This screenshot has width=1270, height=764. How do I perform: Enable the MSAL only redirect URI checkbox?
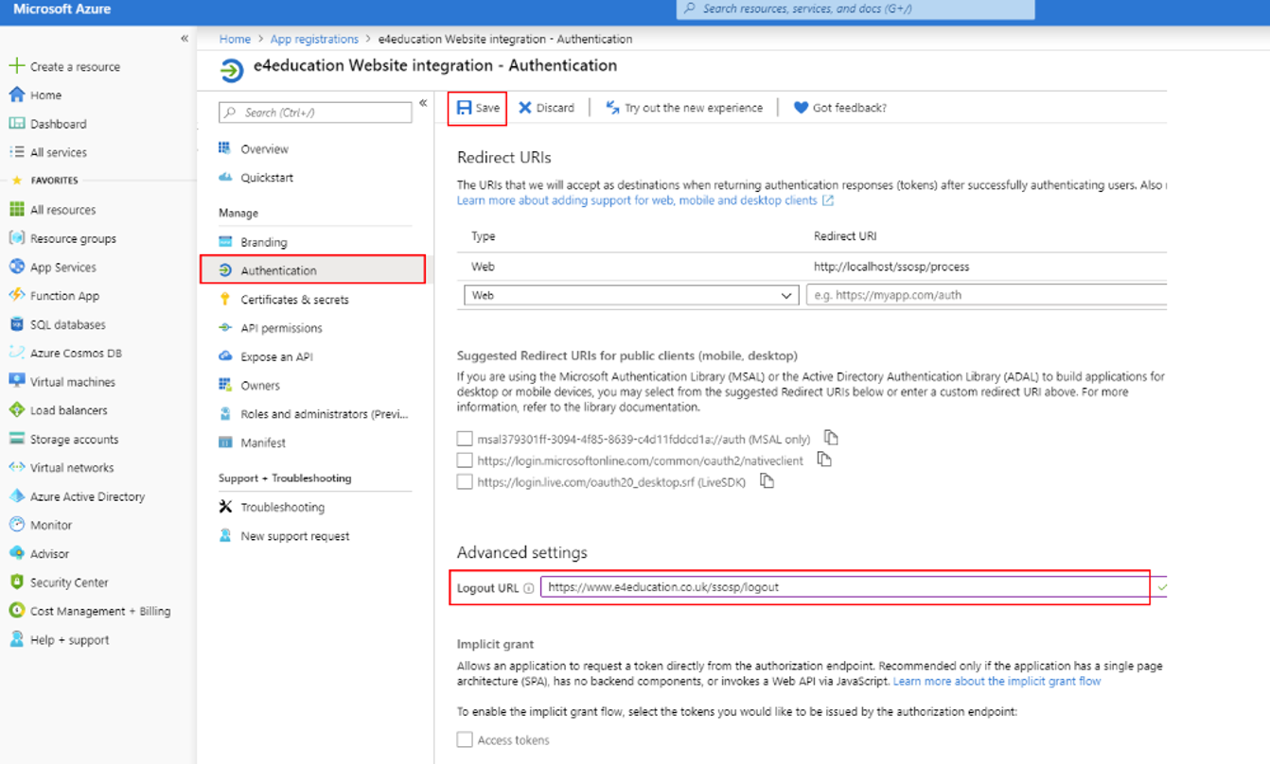465,439
